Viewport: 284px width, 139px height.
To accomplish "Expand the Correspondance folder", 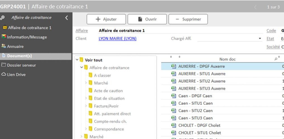I will pyautogui.click(x=86, y=129).
